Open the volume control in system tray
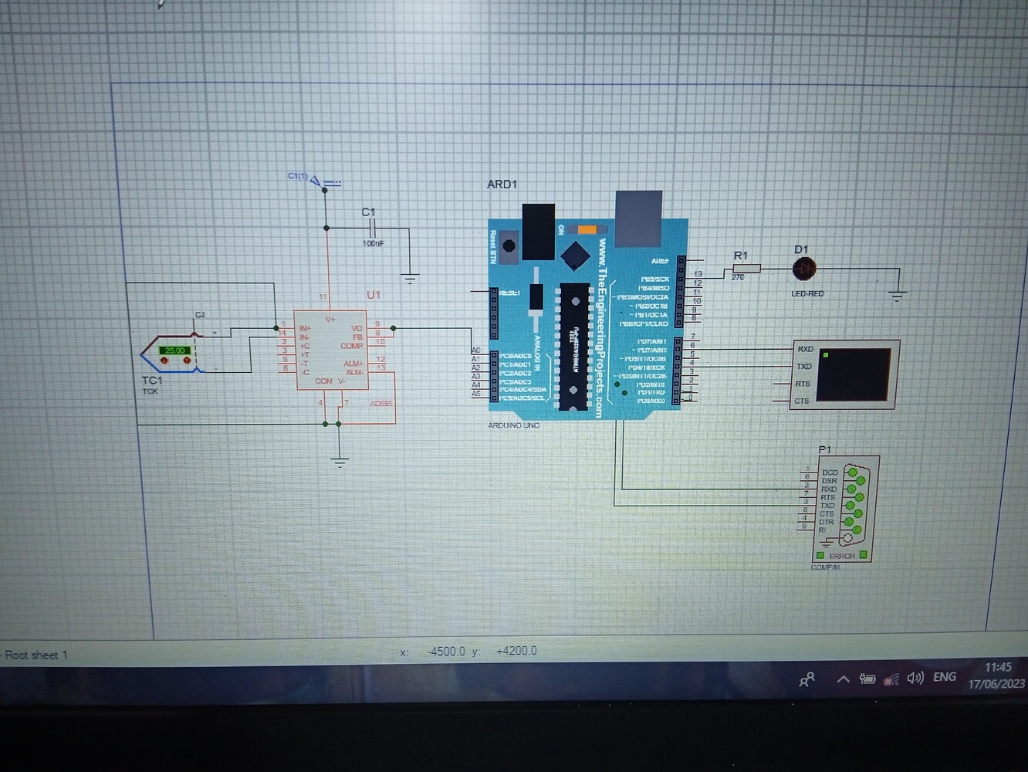Viewport: 1028px width, 772px height. click(x=917, y=678)
